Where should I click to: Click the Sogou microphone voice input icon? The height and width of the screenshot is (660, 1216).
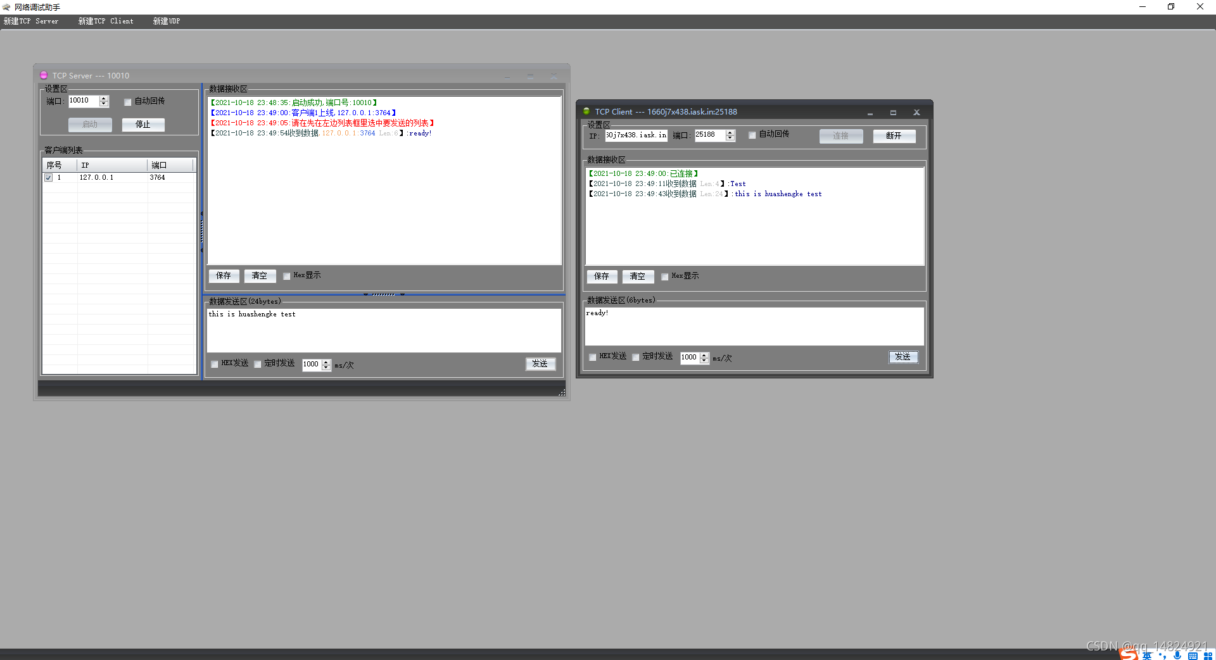pos(1177,656)
